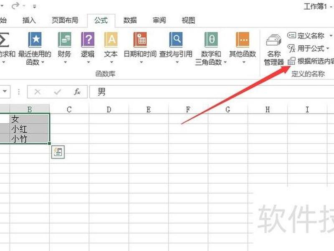The width and height of the screenshot is (334, 251).
Task: Select column E header
Action: (x=149, y=109)
